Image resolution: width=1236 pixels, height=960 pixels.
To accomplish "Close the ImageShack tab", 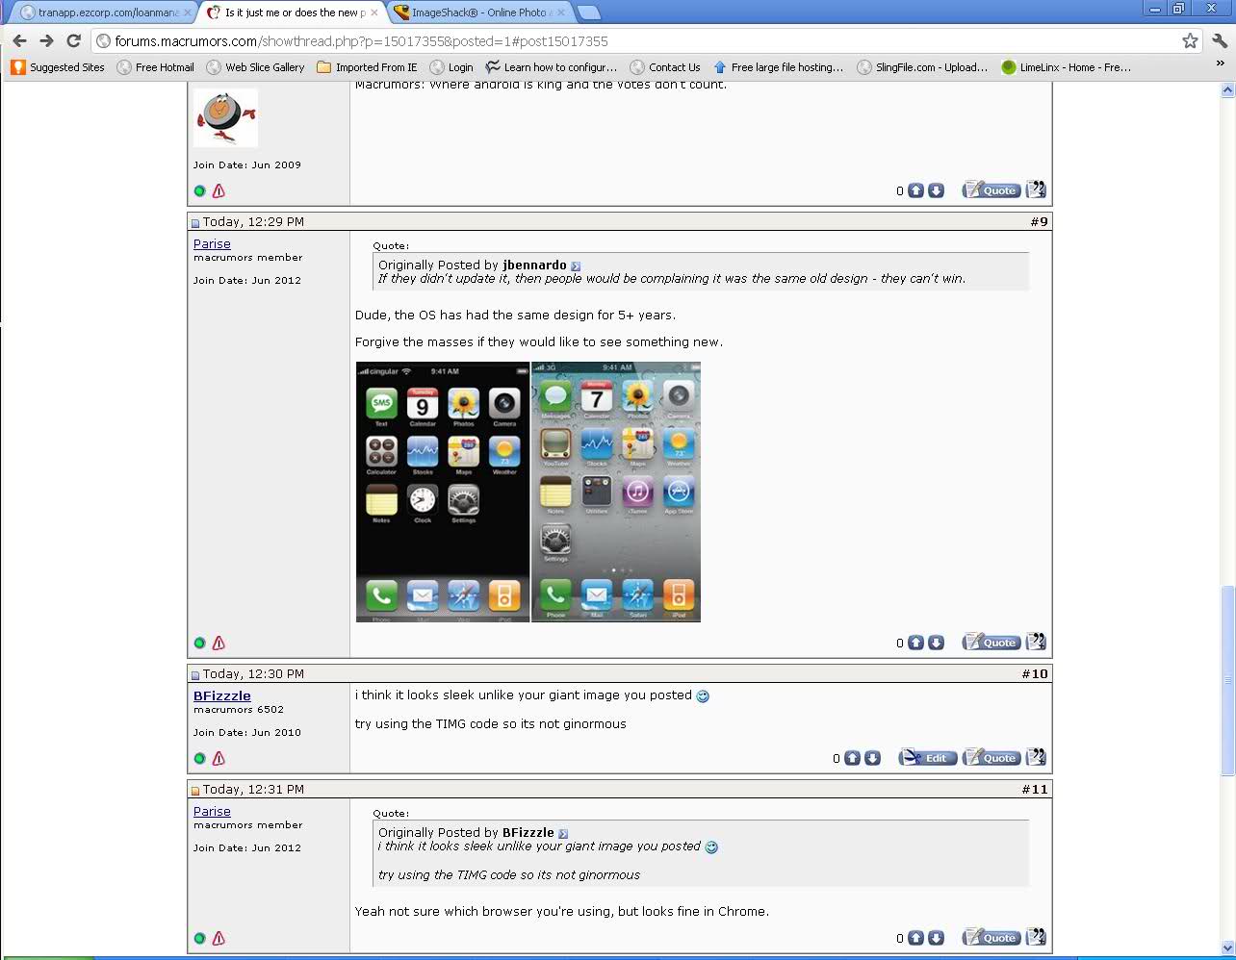I will point(560,13).
